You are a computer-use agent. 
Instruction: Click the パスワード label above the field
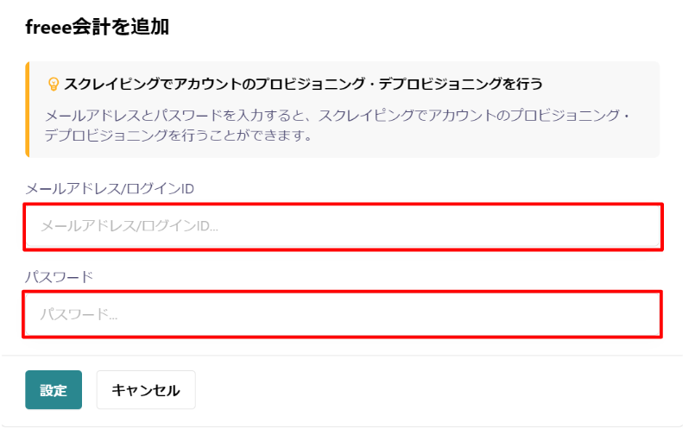pos(59,277)
